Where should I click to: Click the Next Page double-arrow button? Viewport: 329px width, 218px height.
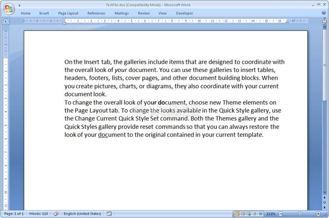click(324, 207)
